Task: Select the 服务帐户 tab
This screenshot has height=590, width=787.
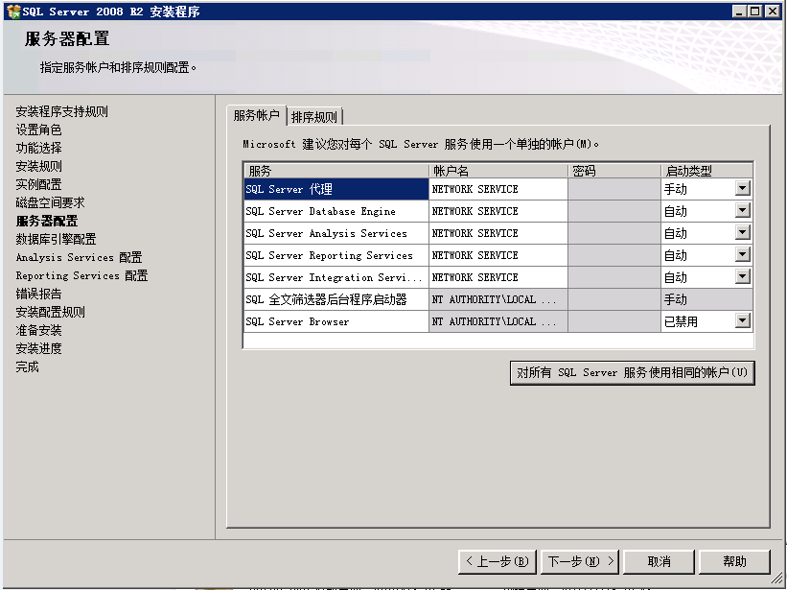Action: (x=256, y=115)
